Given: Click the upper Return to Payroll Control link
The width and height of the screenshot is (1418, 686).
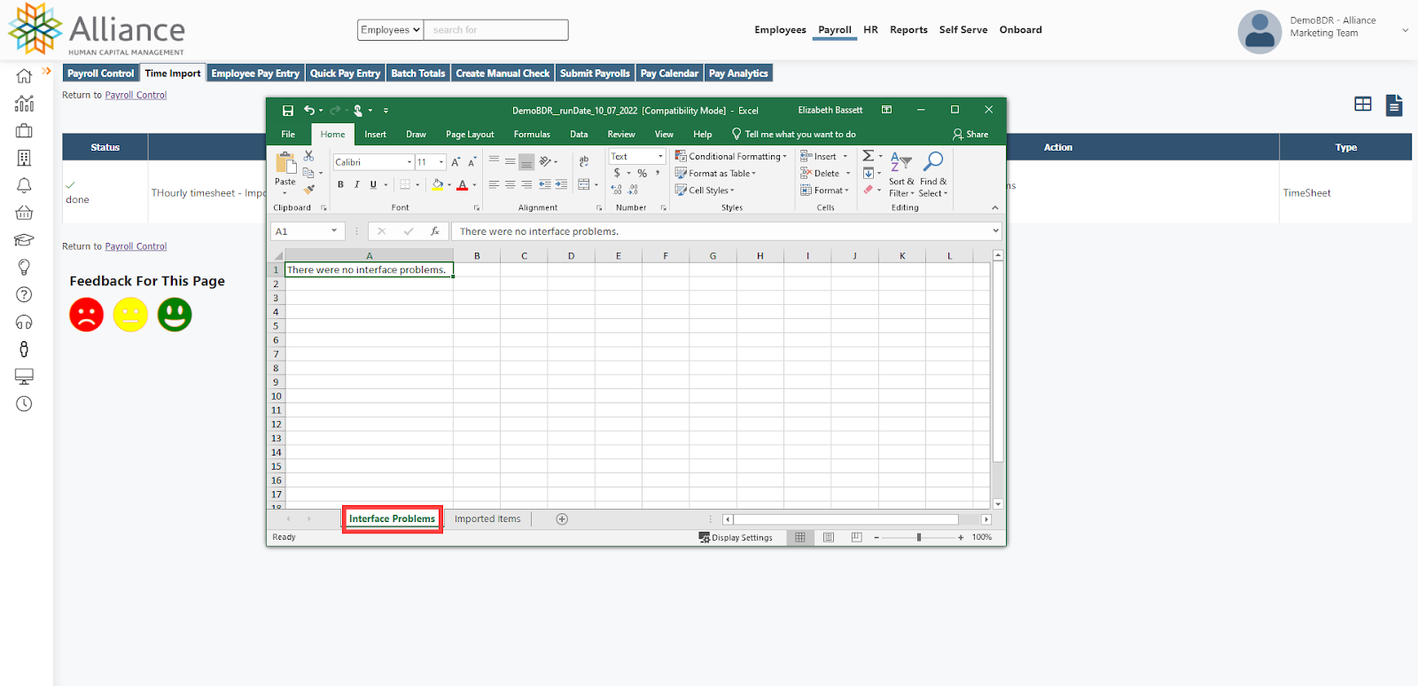Looking at the screenshot, I should tap(136, 96).
